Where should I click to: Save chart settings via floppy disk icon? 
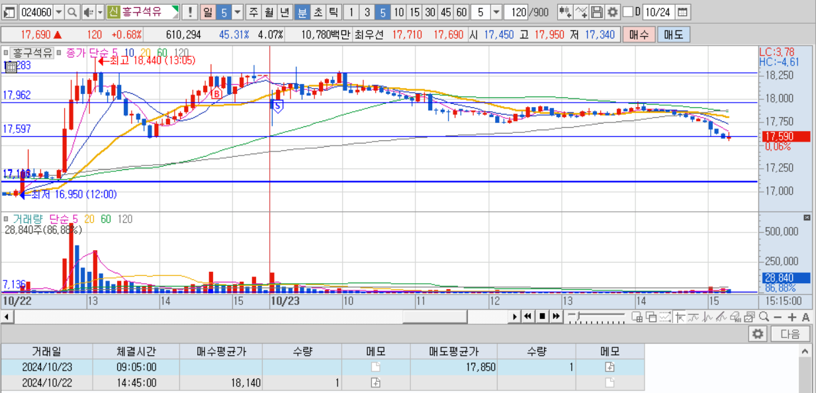pyautogui.click(x=596, y=12)
